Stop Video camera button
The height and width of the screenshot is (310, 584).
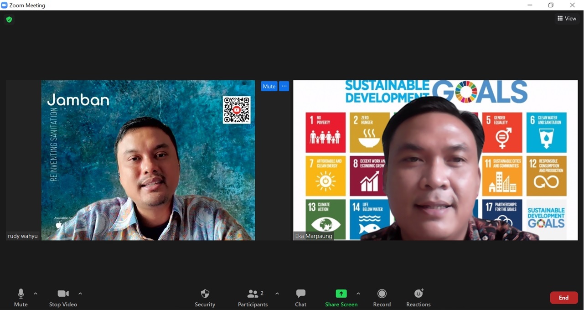click(x=63, y=298)
